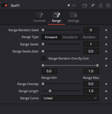
Task: Click the Range Overlap label
Action: tap(28, 84)
